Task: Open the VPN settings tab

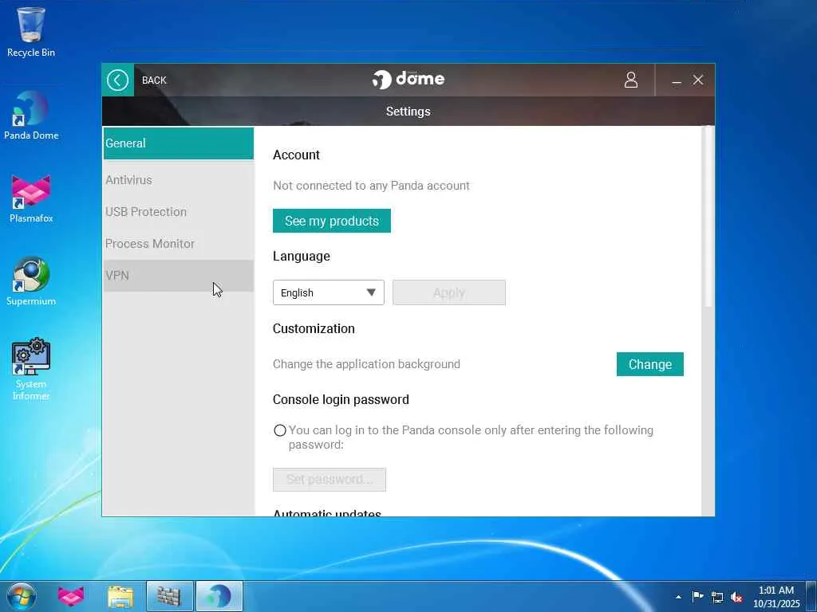Action: pos(178,275)
